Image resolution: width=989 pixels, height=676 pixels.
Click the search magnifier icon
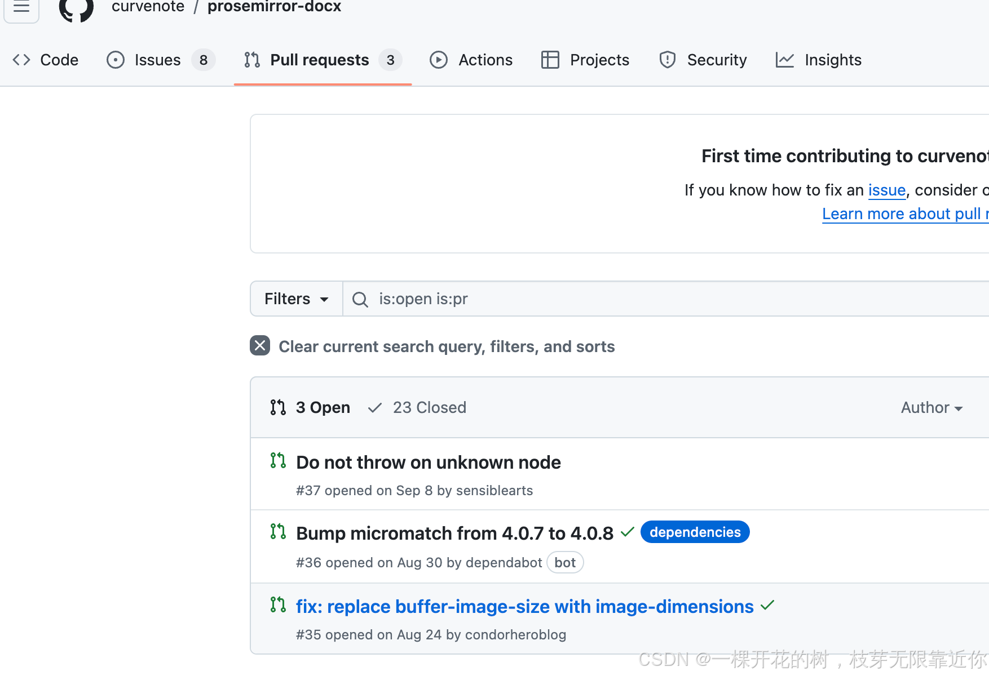pyautogui.click(x=360, y=299)
